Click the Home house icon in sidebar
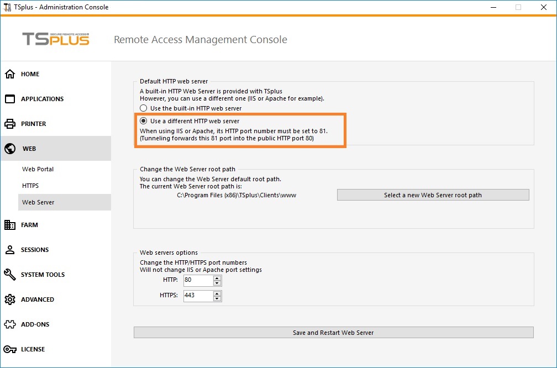 click(10, 74)
